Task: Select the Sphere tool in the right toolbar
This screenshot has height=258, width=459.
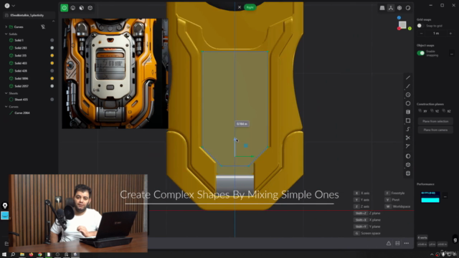Action: point(408,156)
